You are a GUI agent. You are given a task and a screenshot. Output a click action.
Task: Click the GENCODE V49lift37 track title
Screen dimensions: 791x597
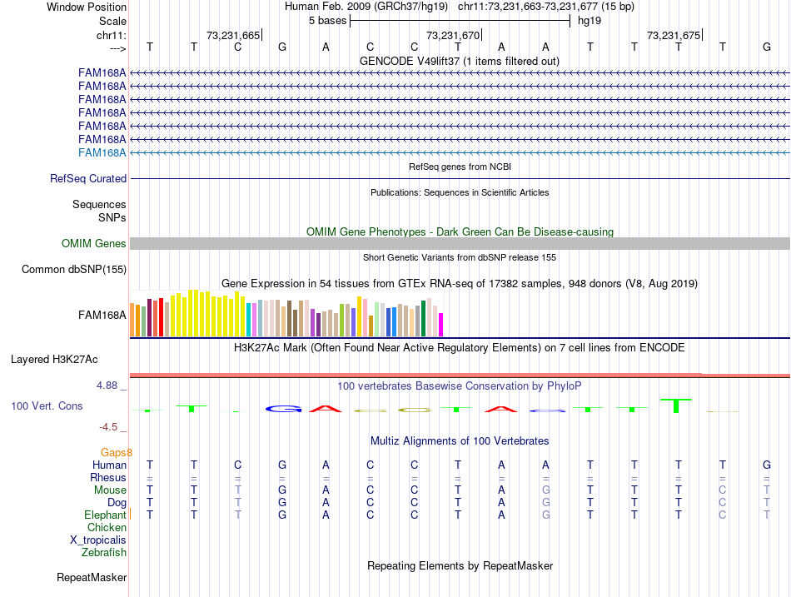tap(460, 61)
